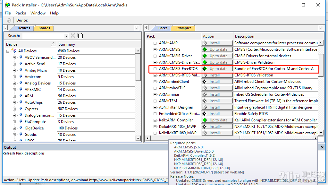328x185 pixels.
Task: Expand the ARM::mbedTLS pack node
Action: click(155, 88)
